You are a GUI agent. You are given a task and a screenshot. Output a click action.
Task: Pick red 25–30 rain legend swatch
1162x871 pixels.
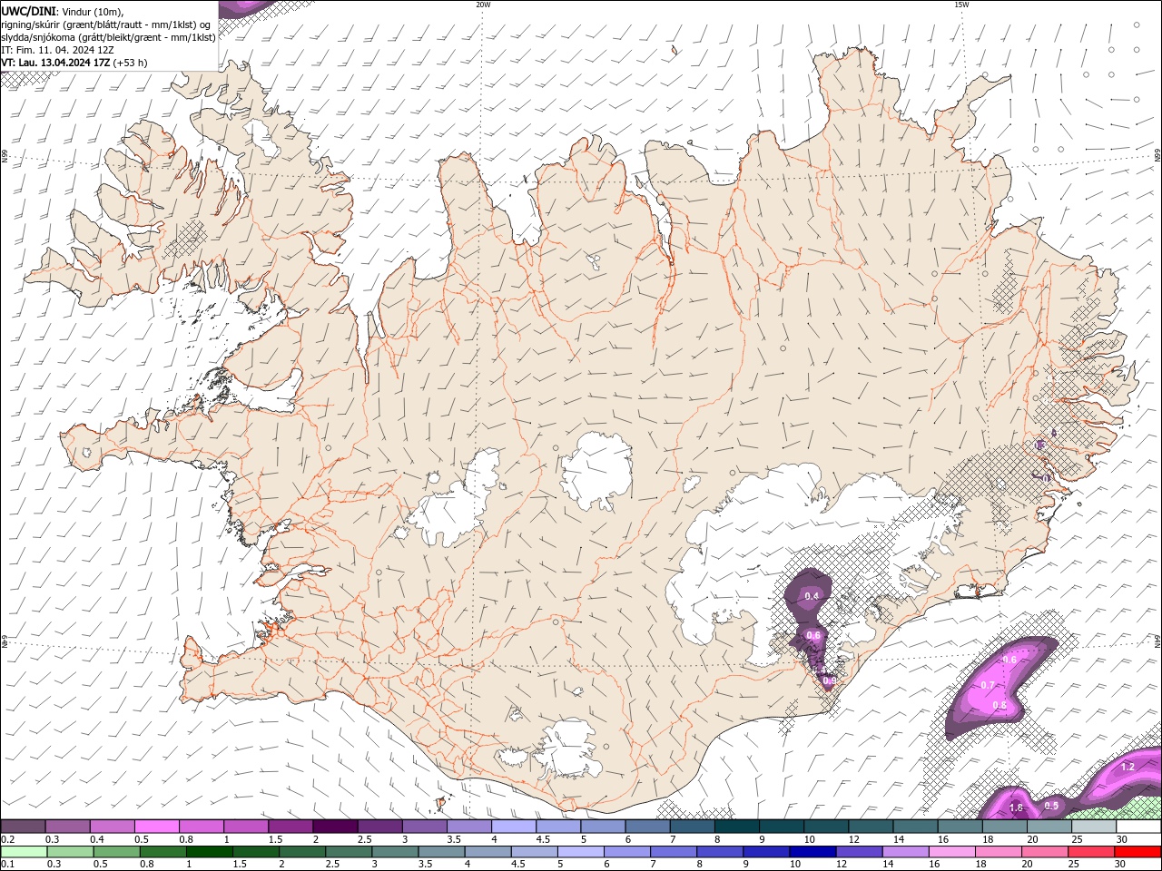[1090, 852]
